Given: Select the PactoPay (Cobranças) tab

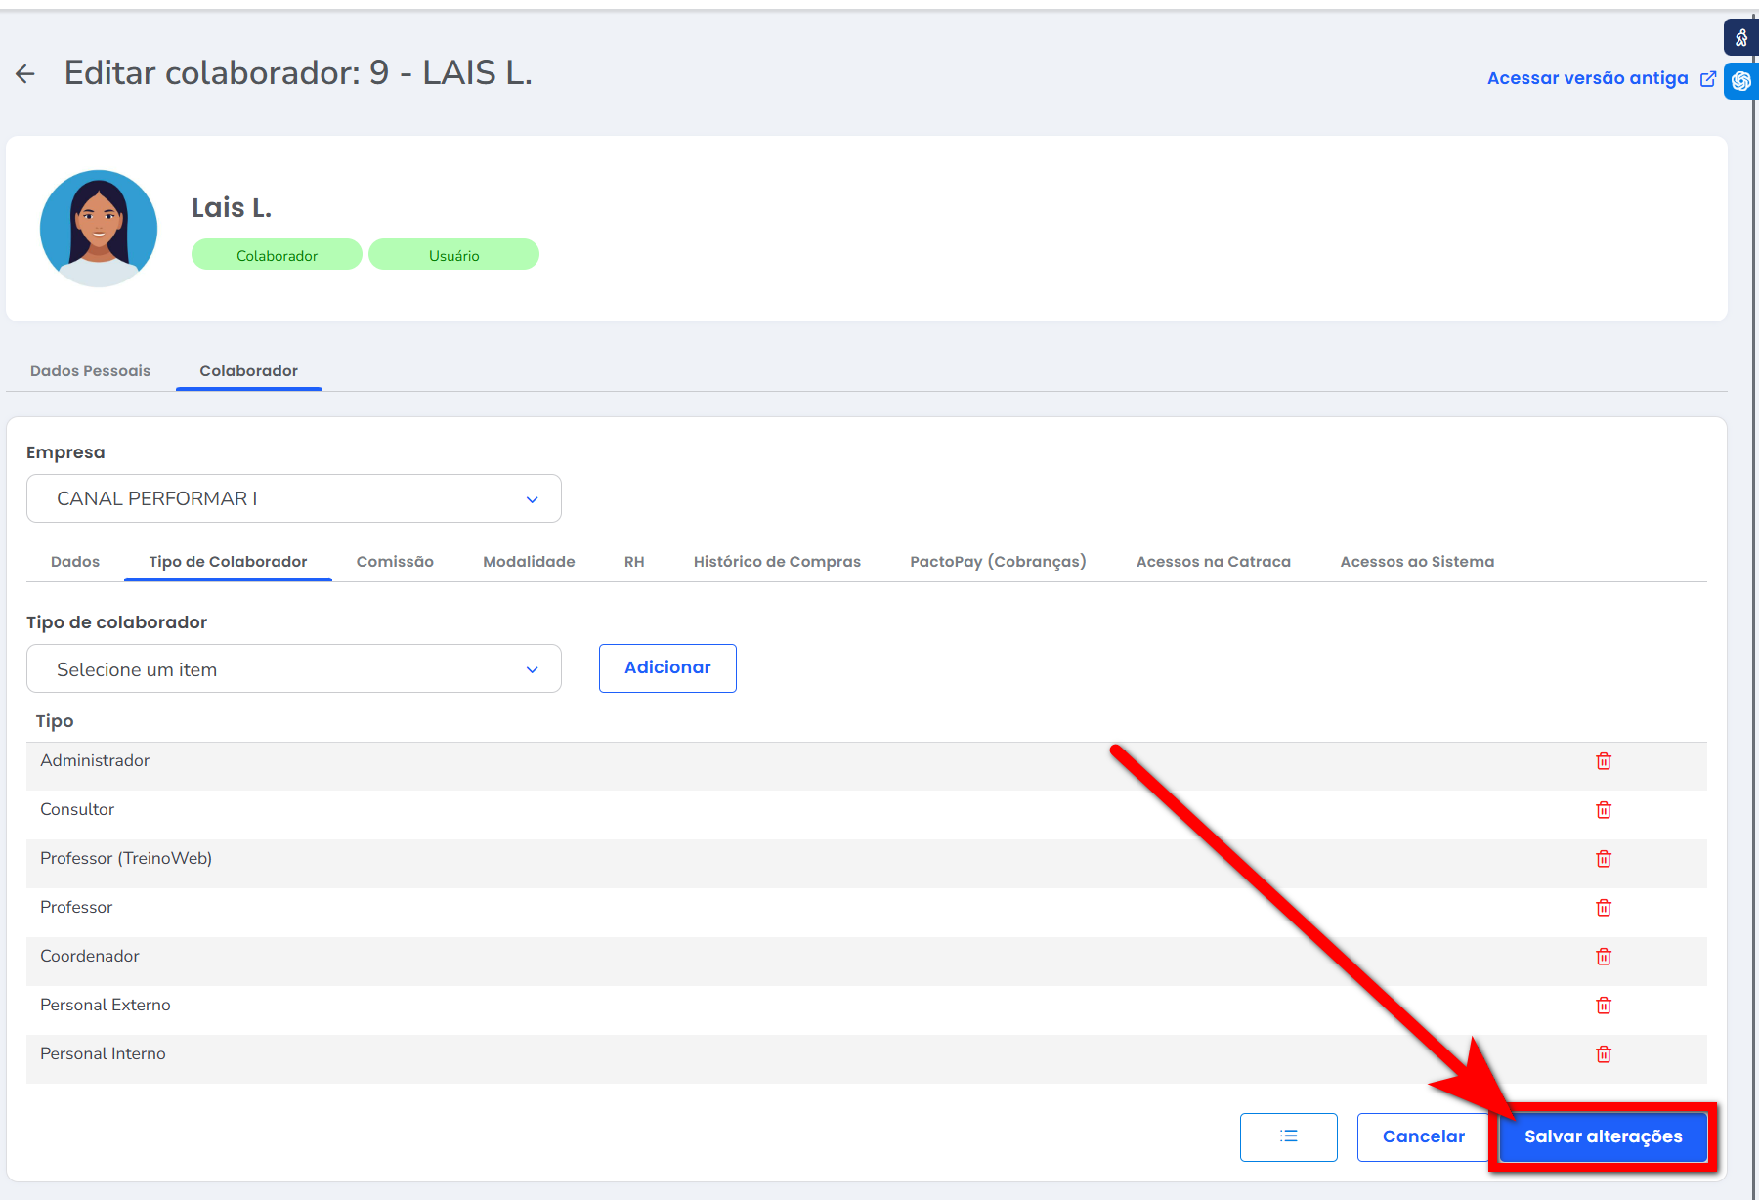Looking at the screenshot, I should click(x=998, y=562).
